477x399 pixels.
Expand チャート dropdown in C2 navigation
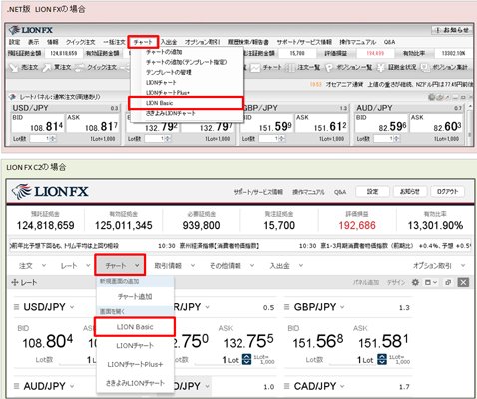pos(120,265)
